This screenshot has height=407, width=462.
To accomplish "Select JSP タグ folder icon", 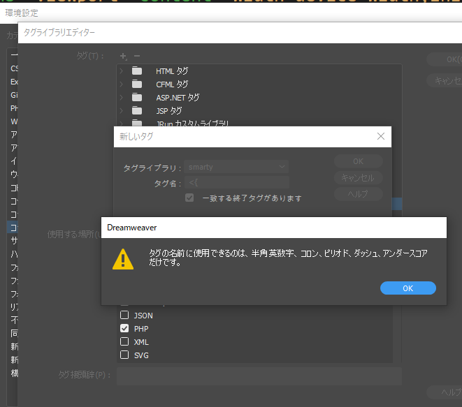I will (137, 111).
